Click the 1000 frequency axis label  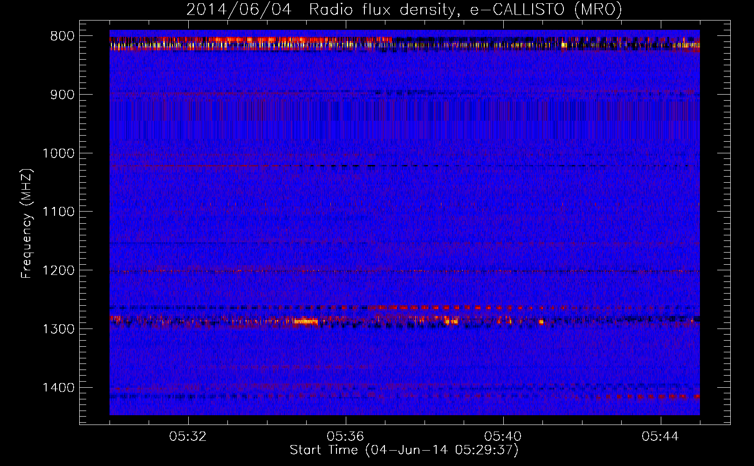59,153
